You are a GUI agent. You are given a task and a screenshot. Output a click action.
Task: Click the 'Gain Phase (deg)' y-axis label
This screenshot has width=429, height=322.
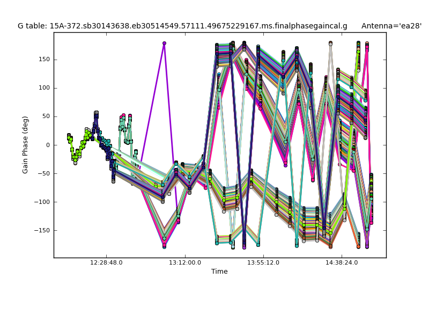[x=25, y=145]
